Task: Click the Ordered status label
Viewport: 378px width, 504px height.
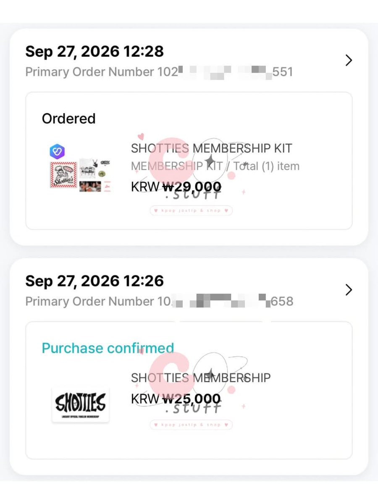Action: pyautogui.click(x=69, y=118)
